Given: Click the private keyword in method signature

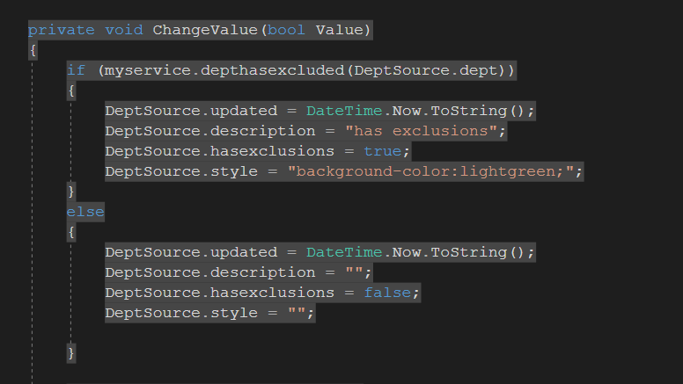Looking at the screenshot, I should coord(61,30).
